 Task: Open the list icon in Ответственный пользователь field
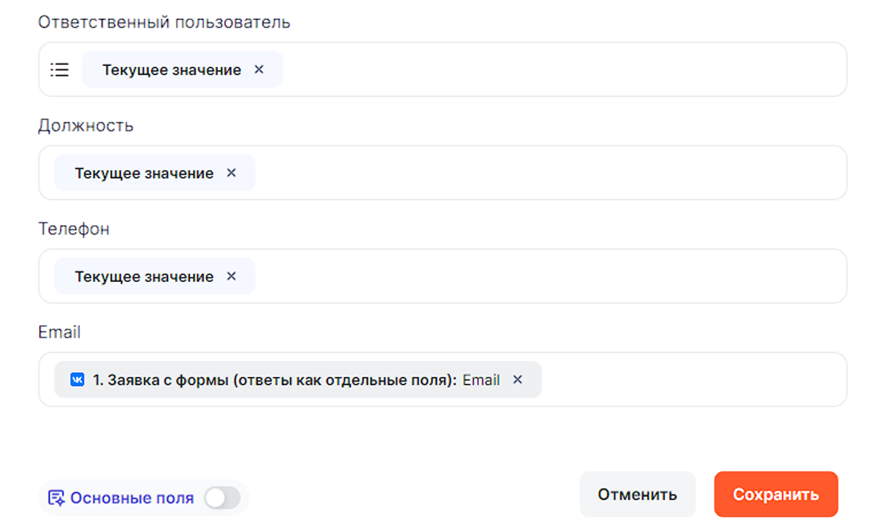(x=59, y=70)
